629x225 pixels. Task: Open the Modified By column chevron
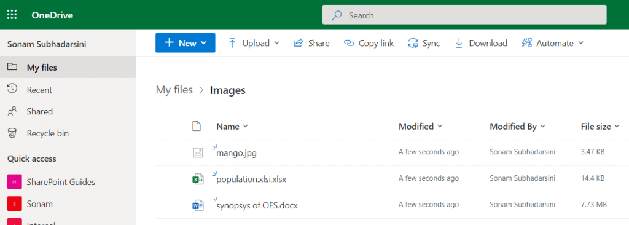click(x=543, y=127)
